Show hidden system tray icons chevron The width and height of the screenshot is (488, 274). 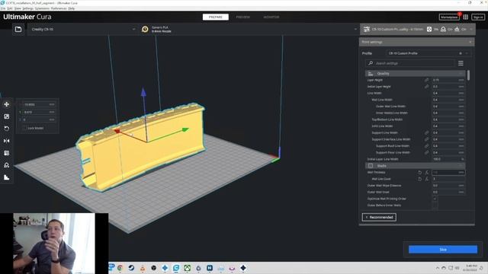(438, 268)
